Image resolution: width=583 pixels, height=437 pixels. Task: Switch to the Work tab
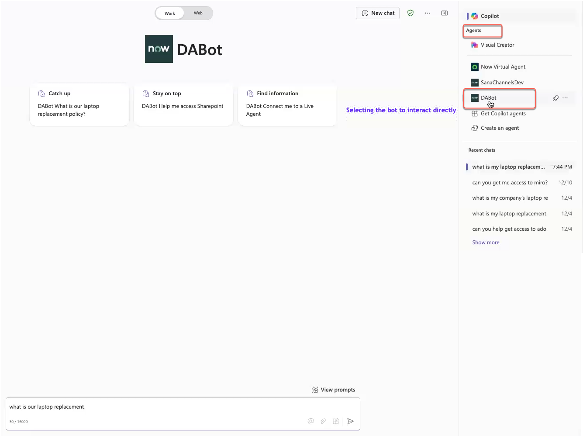pyautogui.click(x=169, y=13)
